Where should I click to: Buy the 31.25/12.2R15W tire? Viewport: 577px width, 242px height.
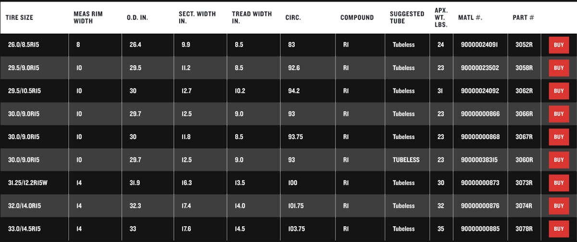coord(558,183)
